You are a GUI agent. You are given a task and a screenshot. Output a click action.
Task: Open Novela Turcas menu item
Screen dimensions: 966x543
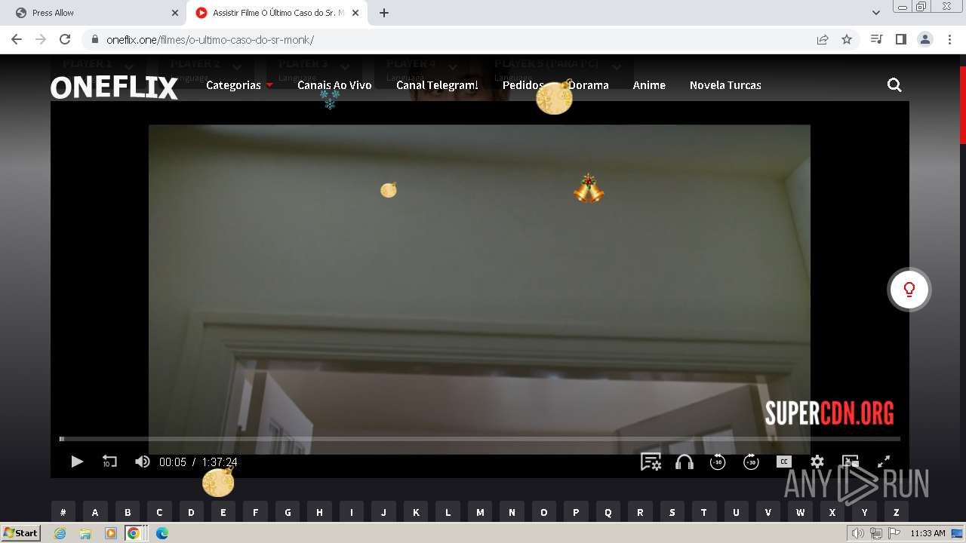pyautogui.click(x=725, y=85)
